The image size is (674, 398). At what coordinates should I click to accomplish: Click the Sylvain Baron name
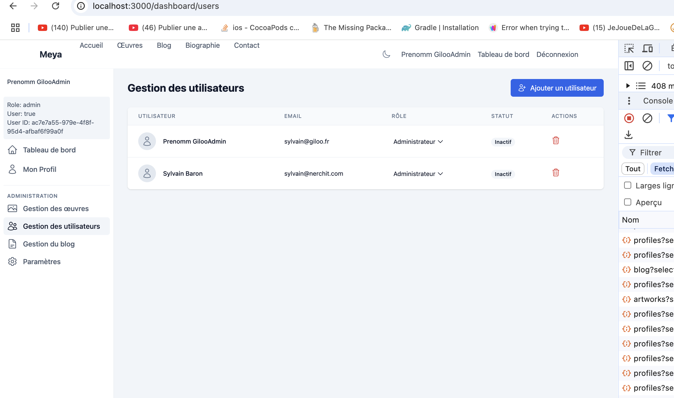tap(183, 174)
